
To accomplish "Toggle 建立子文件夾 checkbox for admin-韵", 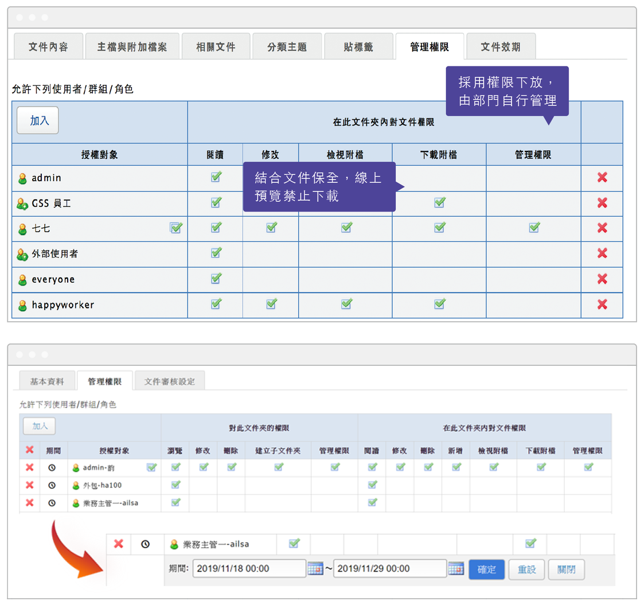I will pos(279,467).
